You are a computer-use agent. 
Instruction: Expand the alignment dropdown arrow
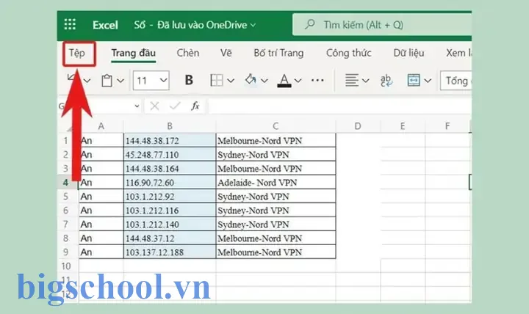(365, 81)
